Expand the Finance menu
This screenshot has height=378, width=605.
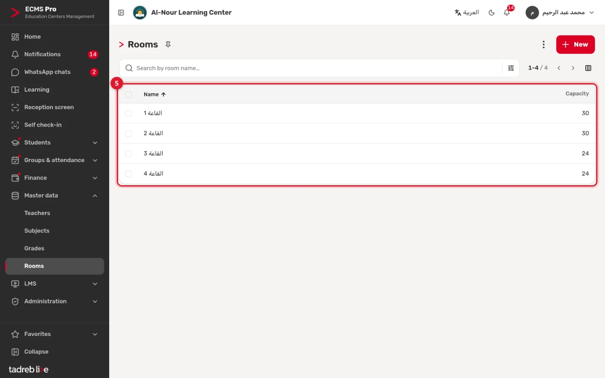55,178
